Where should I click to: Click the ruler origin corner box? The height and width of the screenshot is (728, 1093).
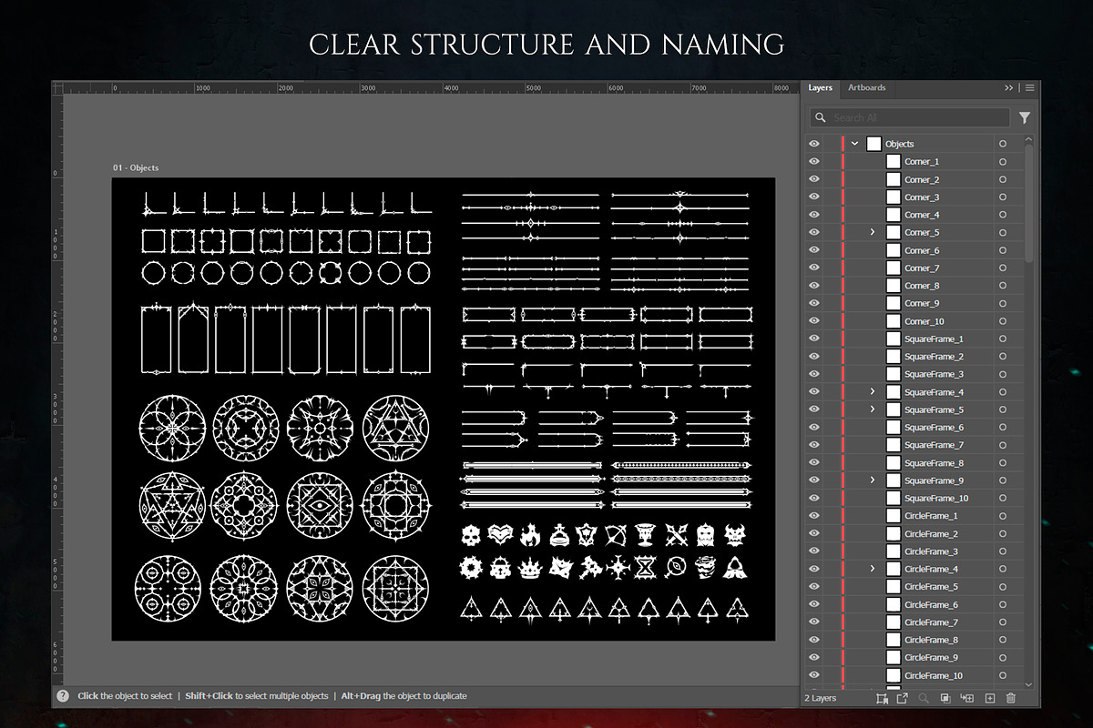tap(57, 88)
